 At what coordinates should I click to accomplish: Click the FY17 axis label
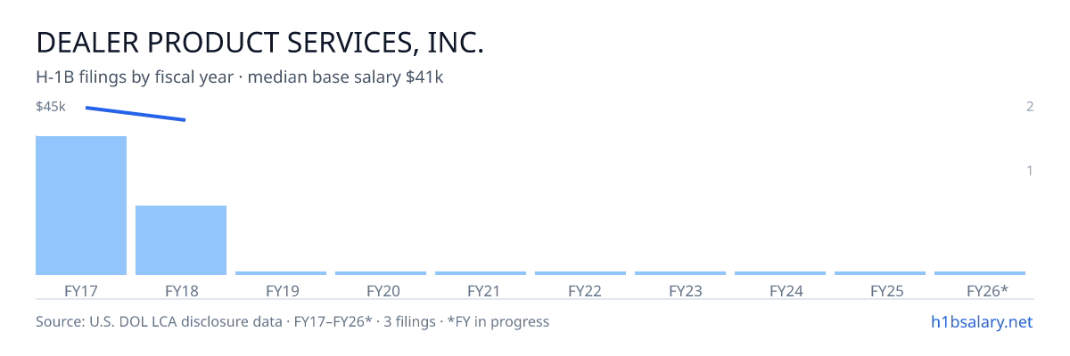81,290
